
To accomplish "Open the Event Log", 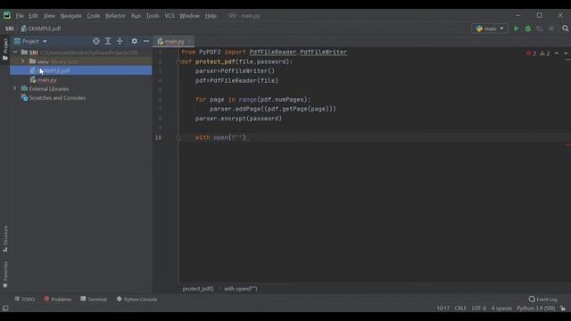I will (543, 300).
